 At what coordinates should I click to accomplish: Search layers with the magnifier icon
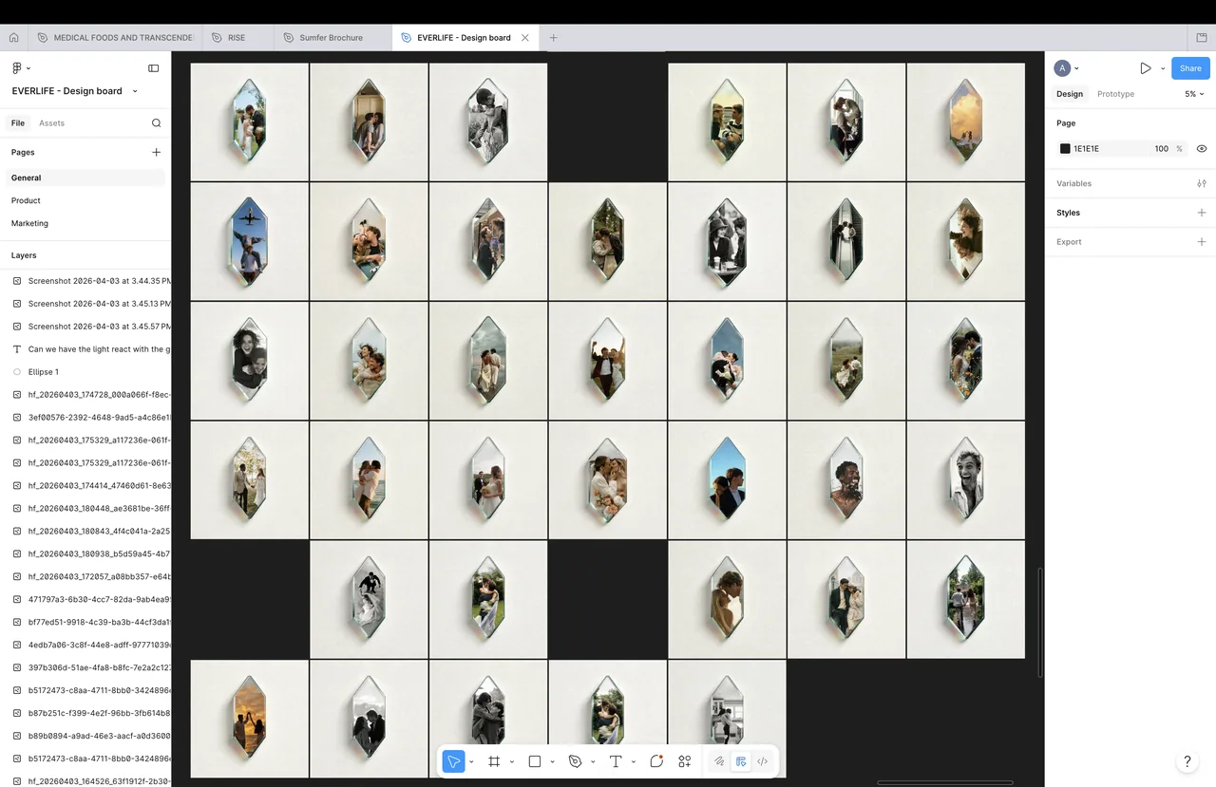point(157,123)
